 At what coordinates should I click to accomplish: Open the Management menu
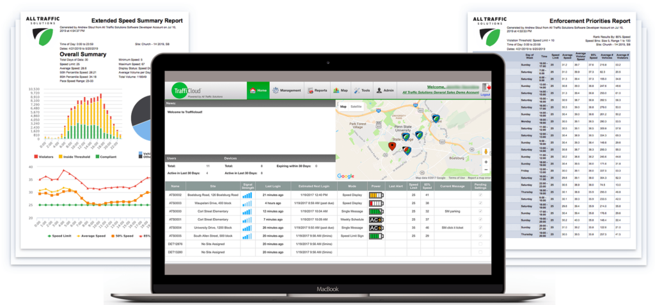point(287,91)
